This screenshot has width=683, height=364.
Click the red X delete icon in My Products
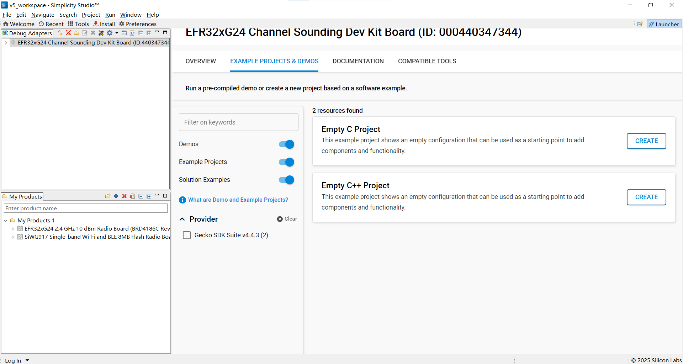coord(124,196)
